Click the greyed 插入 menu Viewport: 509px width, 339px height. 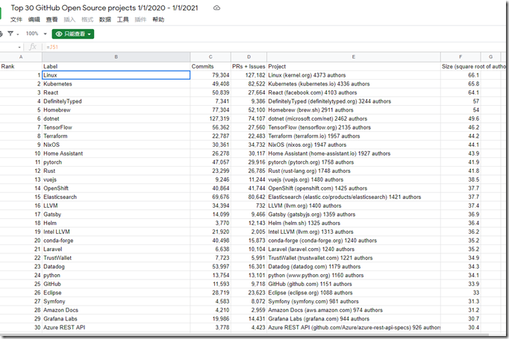tap(69, 19)
